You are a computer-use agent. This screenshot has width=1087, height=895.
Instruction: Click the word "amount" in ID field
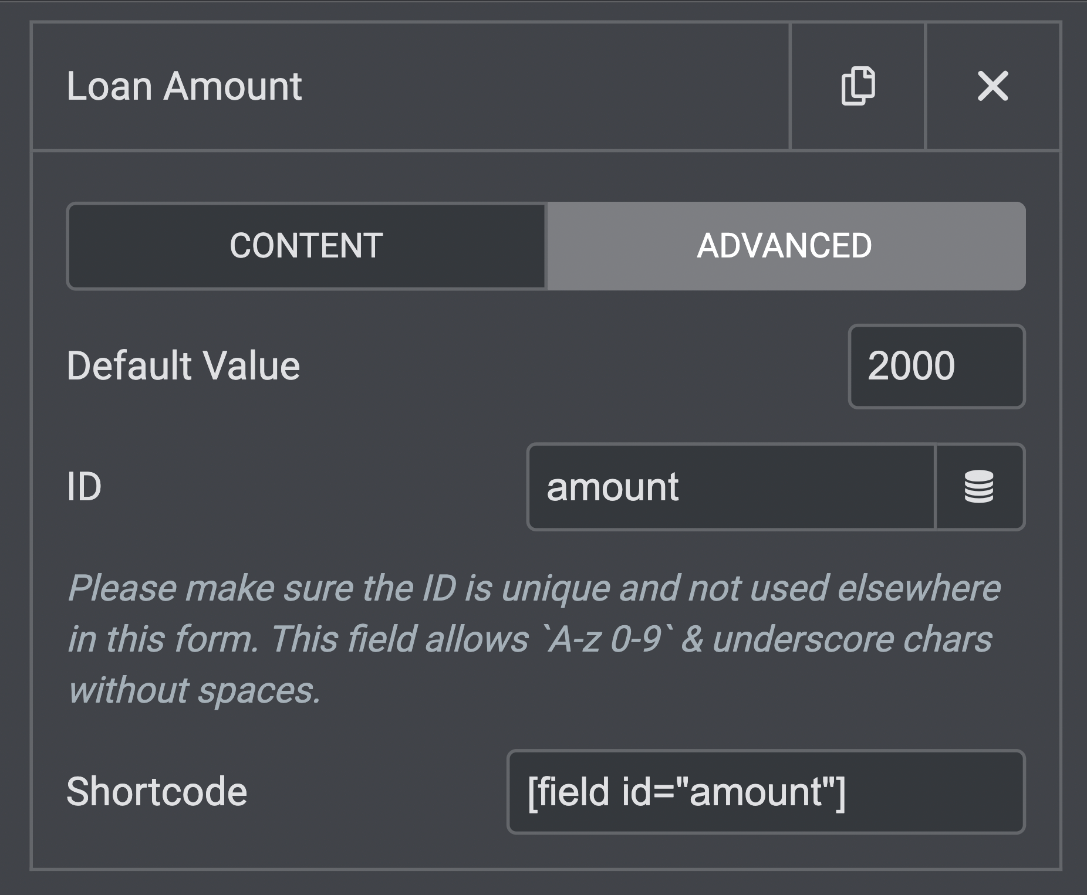[x=613, y=487]
